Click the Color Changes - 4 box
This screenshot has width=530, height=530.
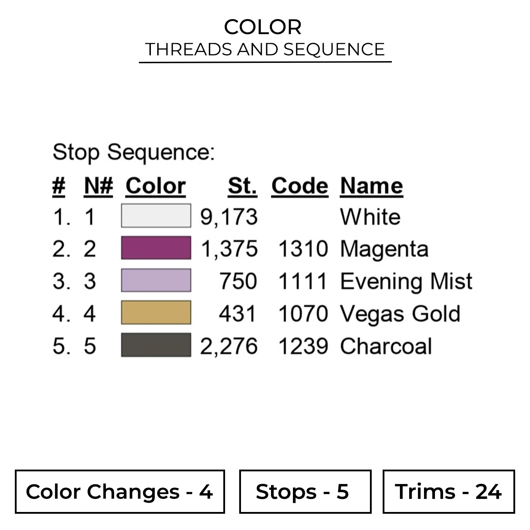(120, 491)
